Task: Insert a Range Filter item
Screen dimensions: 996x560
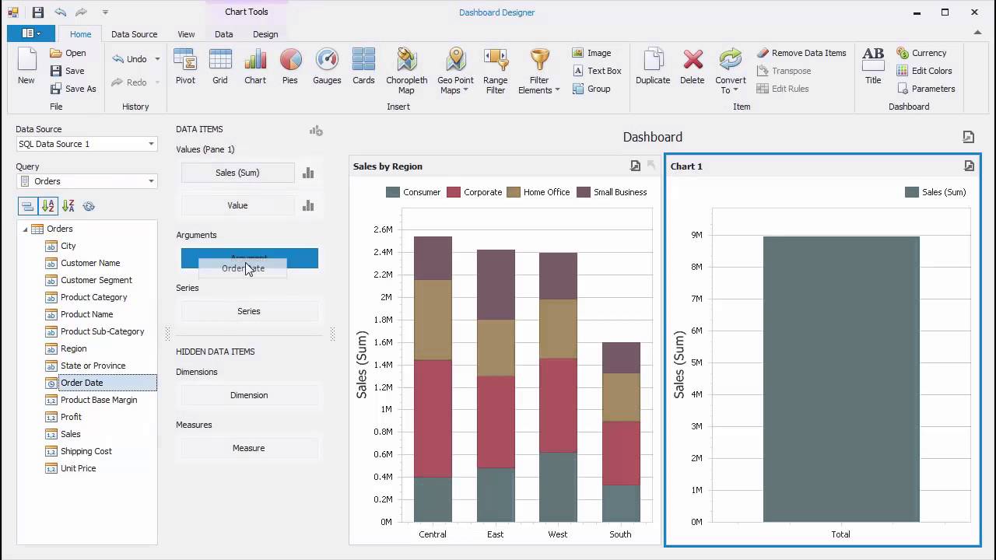Action: (495, 72)
